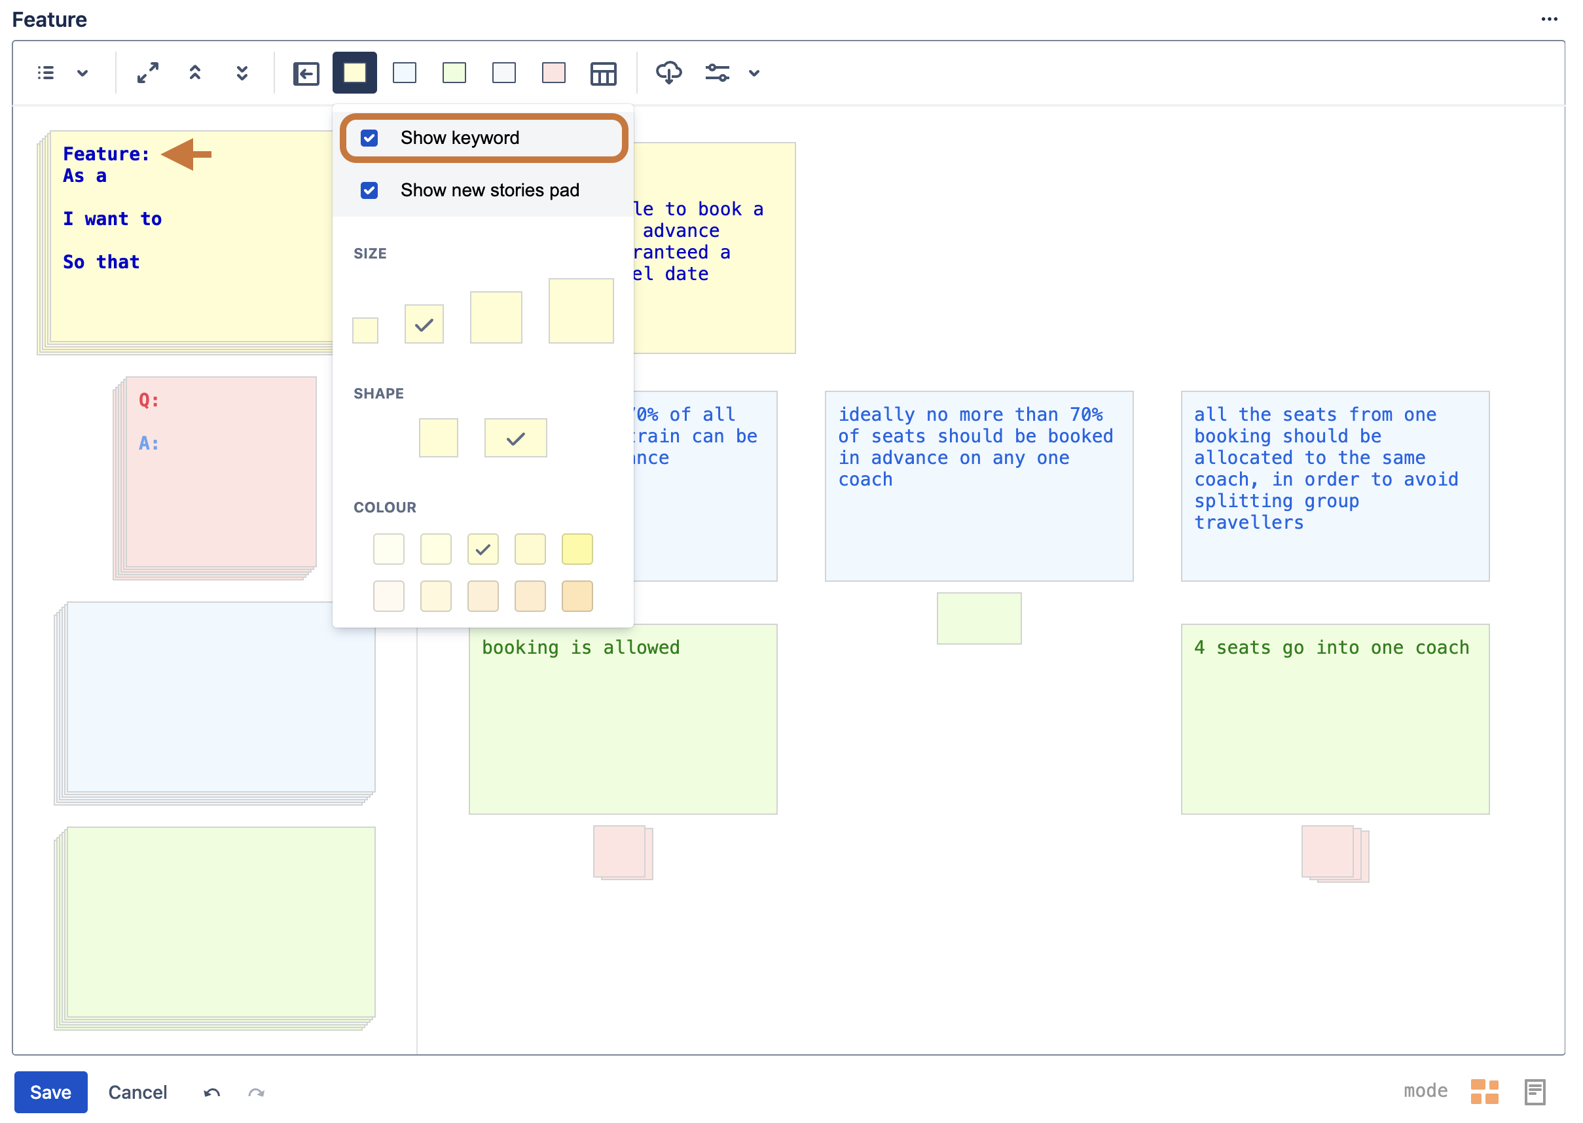1583x1123 pixels.
Task: Open the settings sliders icon
Action: (x=717, y=73)
